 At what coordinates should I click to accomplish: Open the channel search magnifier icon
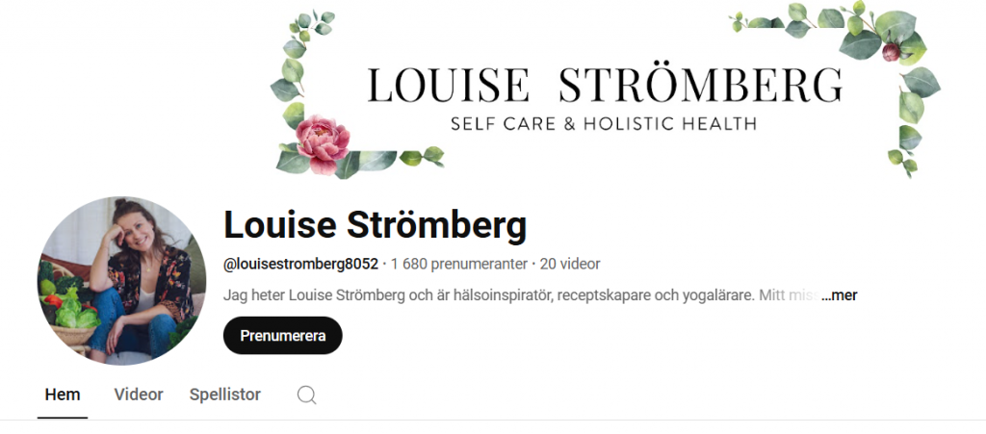[x=306, y=396]
